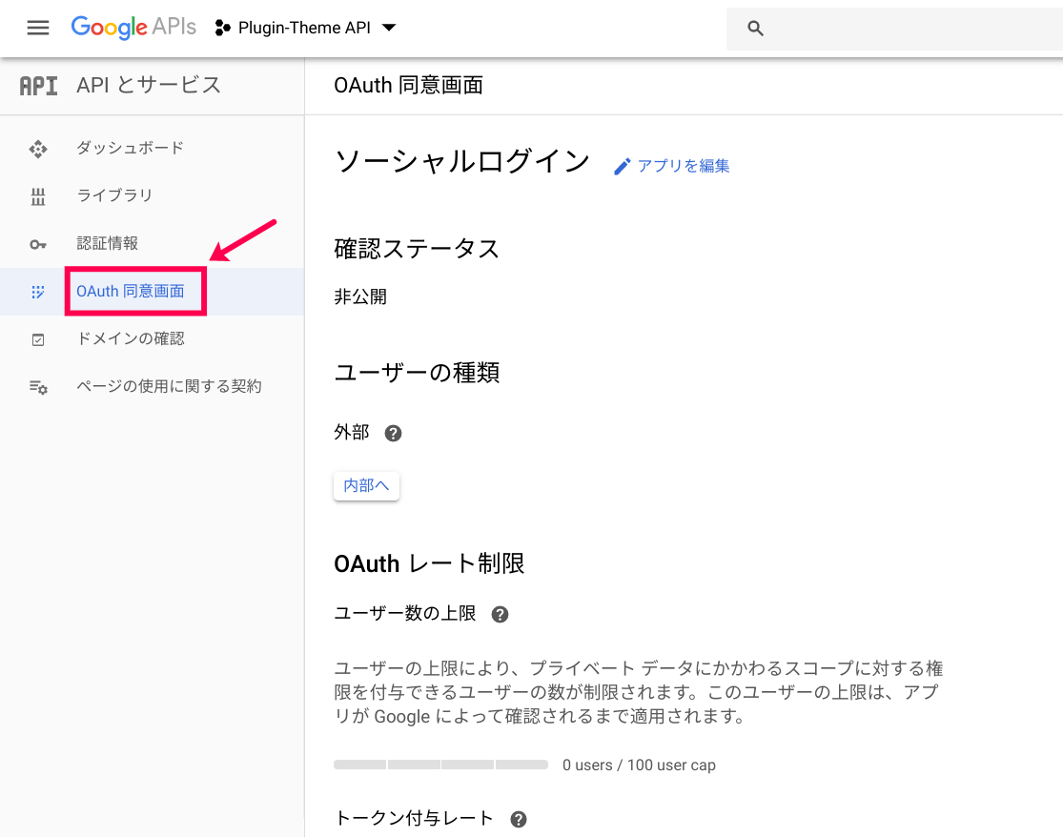The image size is (1063, 837).
Task: Click the user cap progress bar
Action: click(440, 765)
